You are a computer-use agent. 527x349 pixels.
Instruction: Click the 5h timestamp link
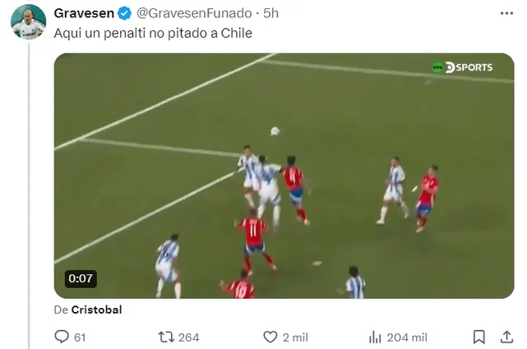pos(270,13)
